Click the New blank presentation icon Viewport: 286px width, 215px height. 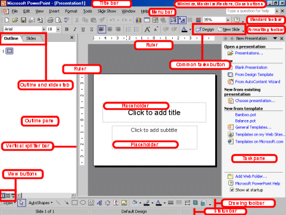[7, 20]
